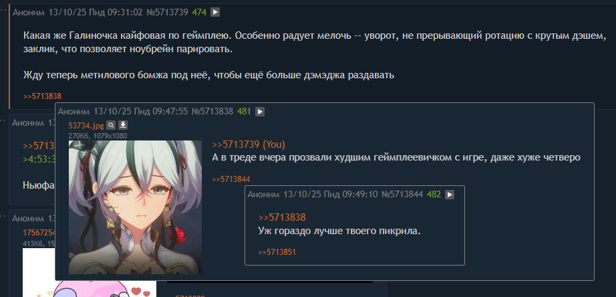Image resolution: width=616 pixels, height=297 pixels.
Task: Open reply link >>5713844
Action: (x=231, y=179)
